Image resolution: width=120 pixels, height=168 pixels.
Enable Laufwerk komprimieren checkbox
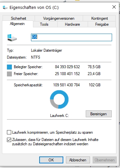click(x=9, y=132)
